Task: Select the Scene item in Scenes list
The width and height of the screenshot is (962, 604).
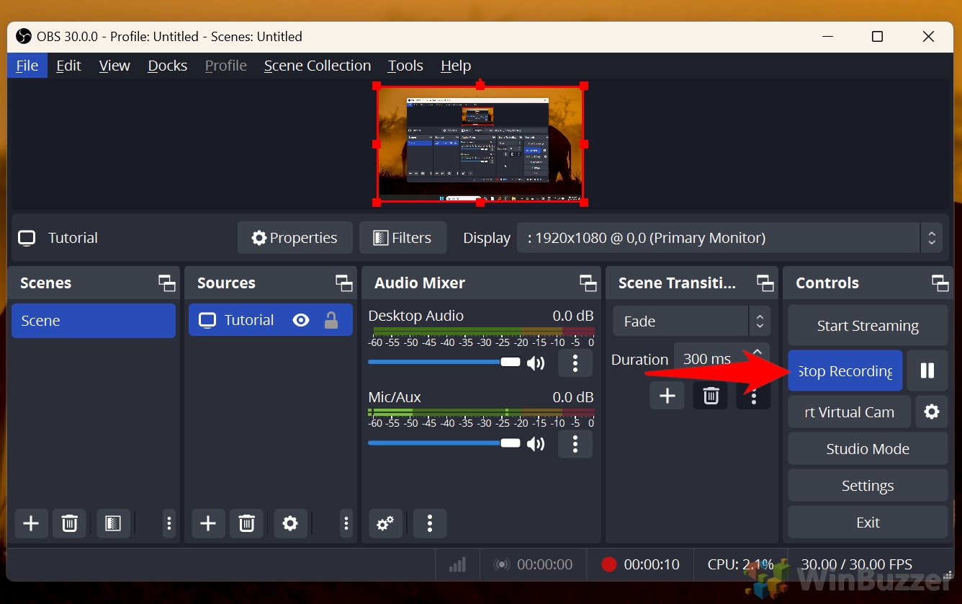Action: (94, 321)
